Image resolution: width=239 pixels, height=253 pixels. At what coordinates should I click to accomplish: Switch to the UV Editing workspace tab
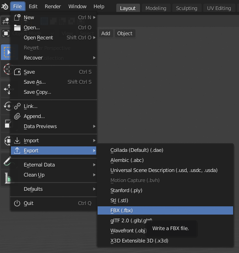click(219, 8)
